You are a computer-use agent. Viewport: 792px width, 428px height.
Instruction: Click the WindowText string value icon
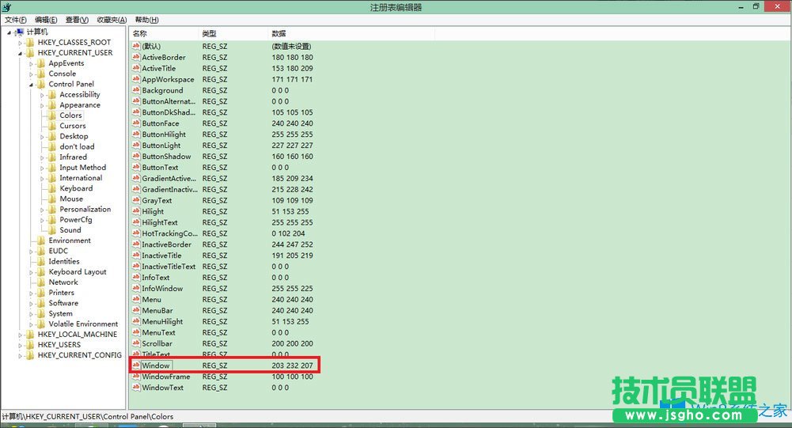(x=136, y=388)
